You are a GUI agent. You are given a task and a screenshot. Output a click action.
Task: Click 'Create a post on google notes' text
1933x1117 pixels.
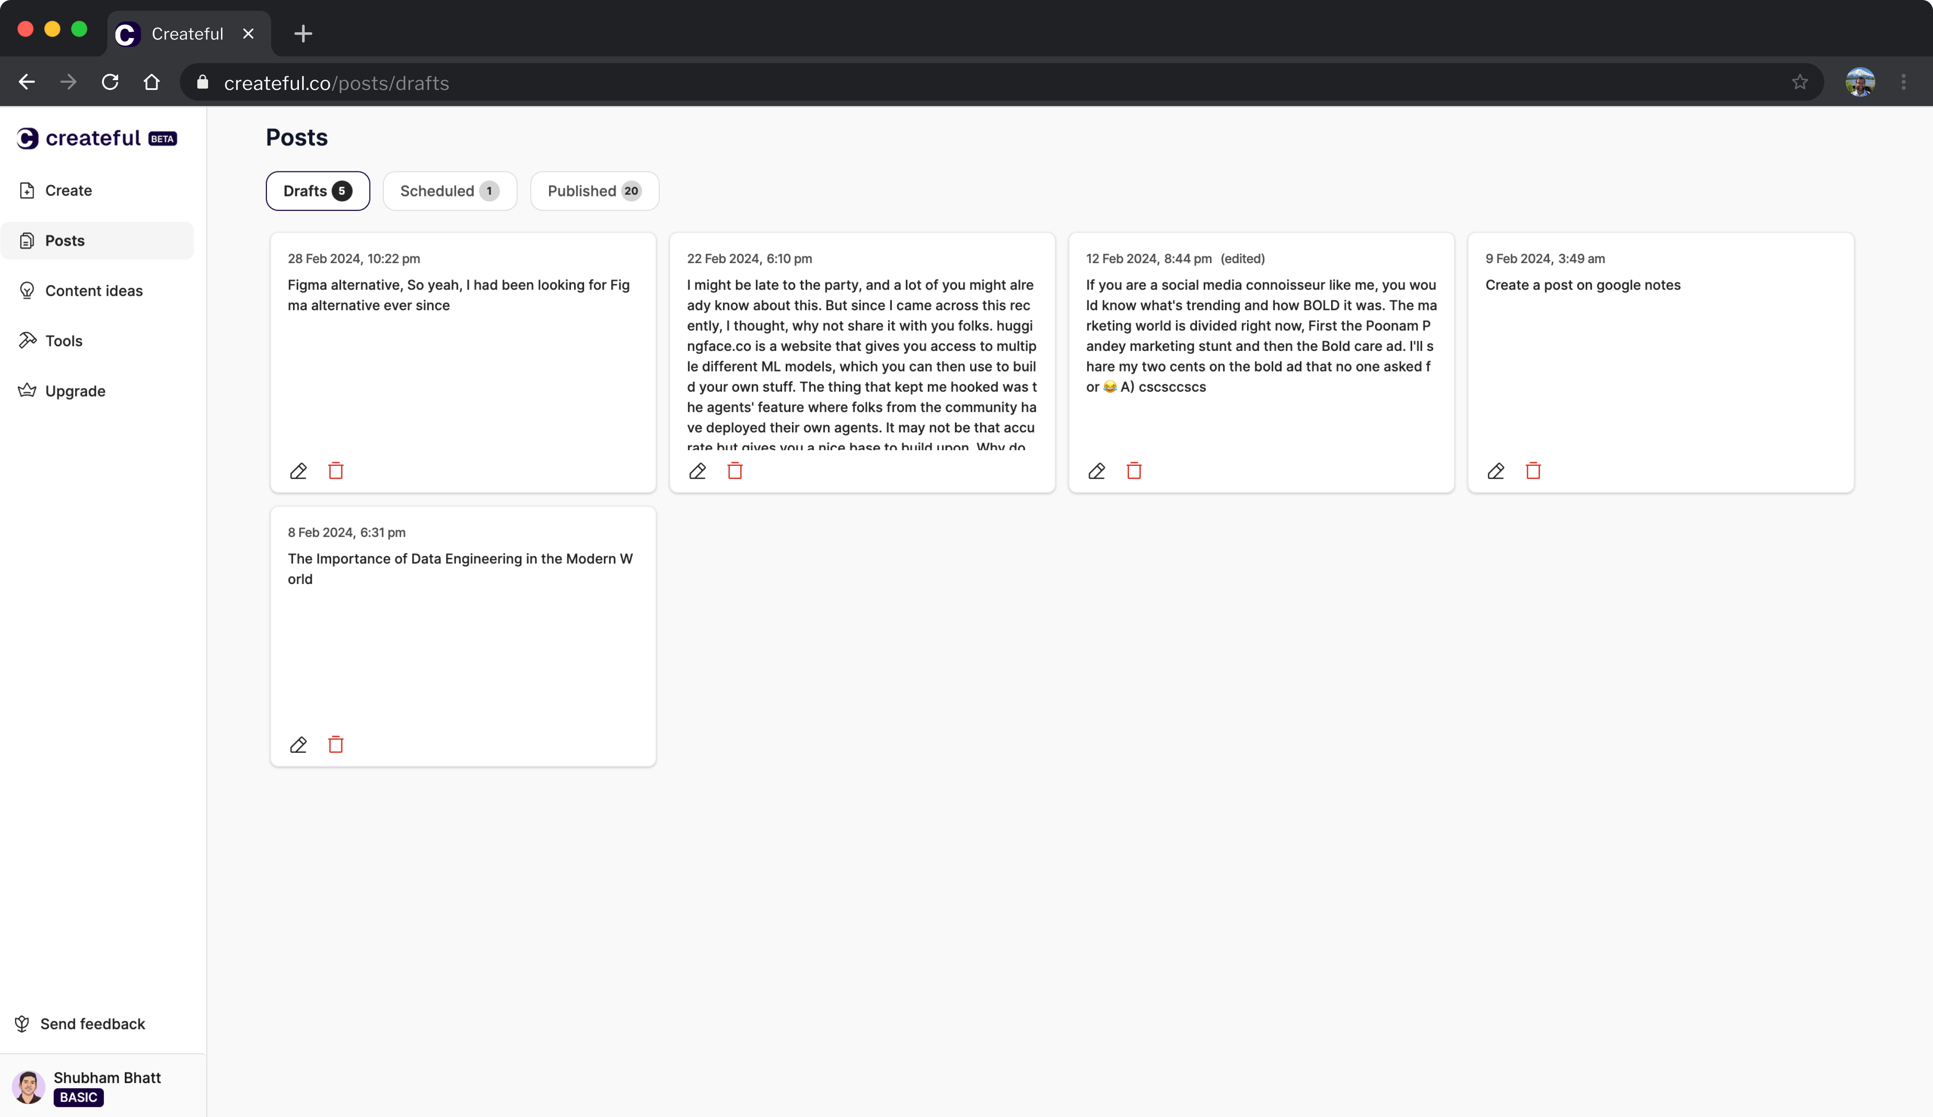point(1583,286)
